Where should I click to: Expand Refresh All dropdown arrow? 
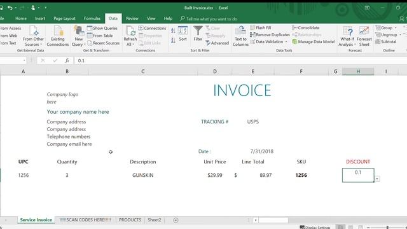point(134,45)
